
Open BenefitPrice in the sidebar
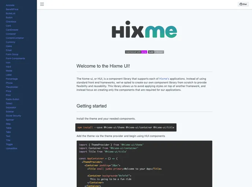12,9
